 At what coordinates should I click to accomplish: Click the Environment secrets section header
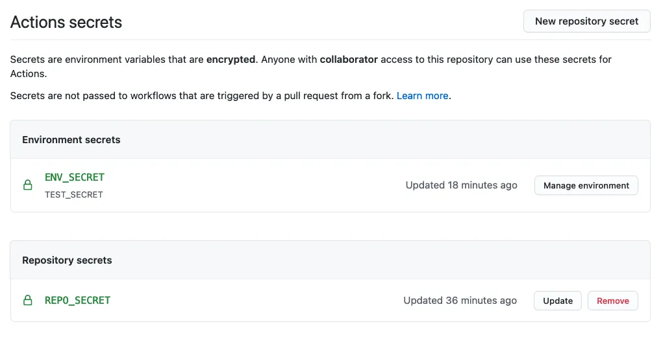71,140
